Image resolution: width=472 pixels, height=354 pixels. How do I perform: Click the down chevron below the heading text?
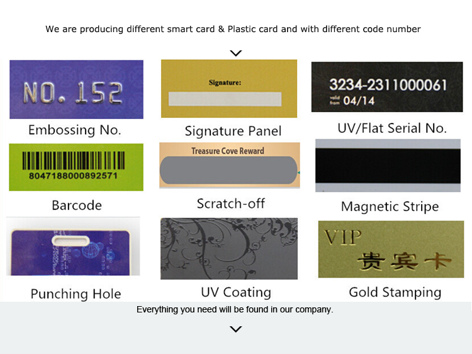coord(236,54)
